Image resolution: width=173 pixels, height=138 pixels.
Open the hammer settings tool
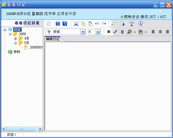[x=131, y=24]
